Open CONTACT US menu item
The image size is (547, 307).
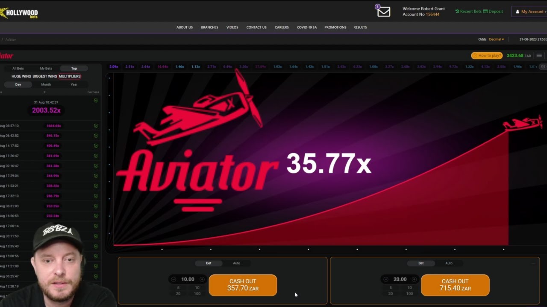[256, 27]
